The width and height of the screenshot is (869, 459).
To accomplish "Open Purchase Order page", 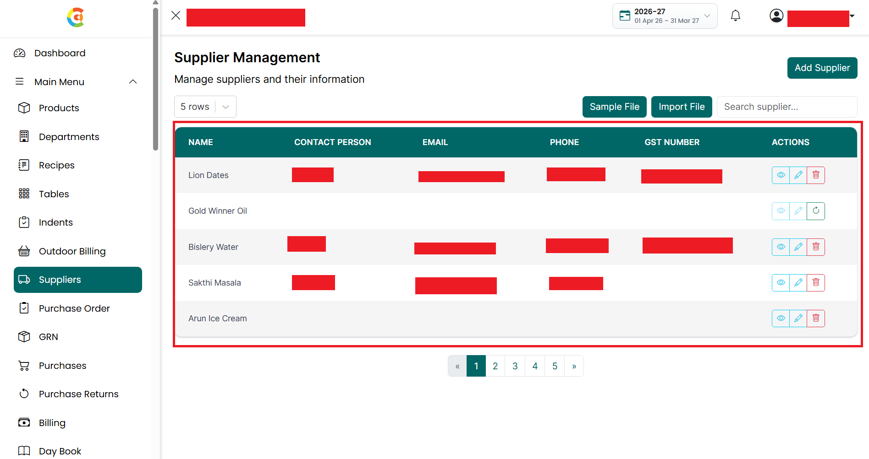I will [77, 308].
